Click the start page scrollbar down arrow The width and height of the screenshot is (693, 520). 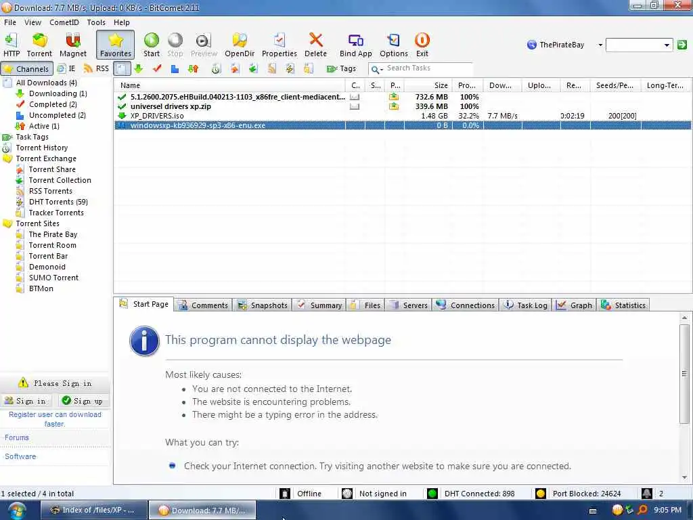tap(684, 477)
